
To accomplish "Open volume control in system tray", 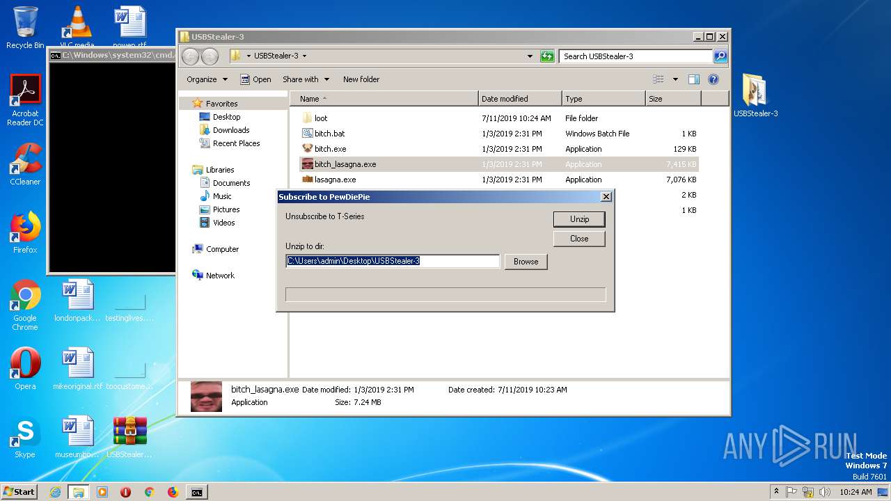I will 825,492.
